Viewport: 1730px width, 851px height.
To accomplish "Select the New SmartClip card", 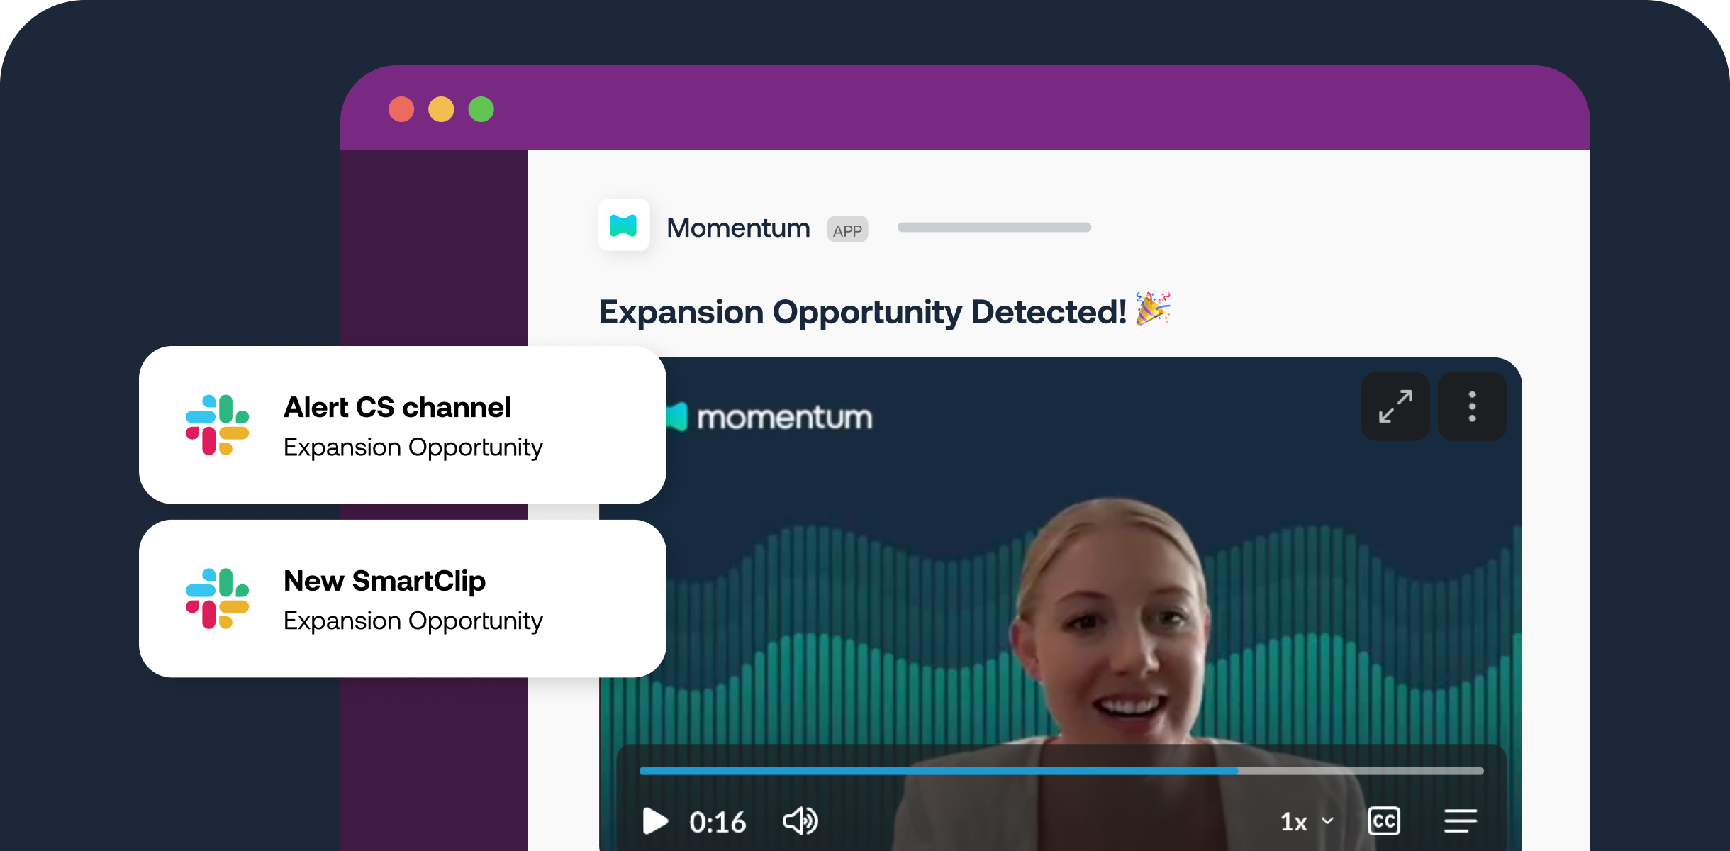I will (403, 599).
